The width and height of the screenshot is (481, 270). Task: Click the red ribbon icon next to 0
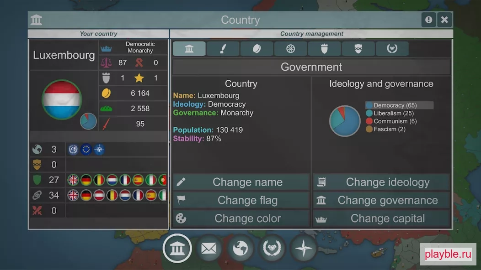[x=139, y=63]
